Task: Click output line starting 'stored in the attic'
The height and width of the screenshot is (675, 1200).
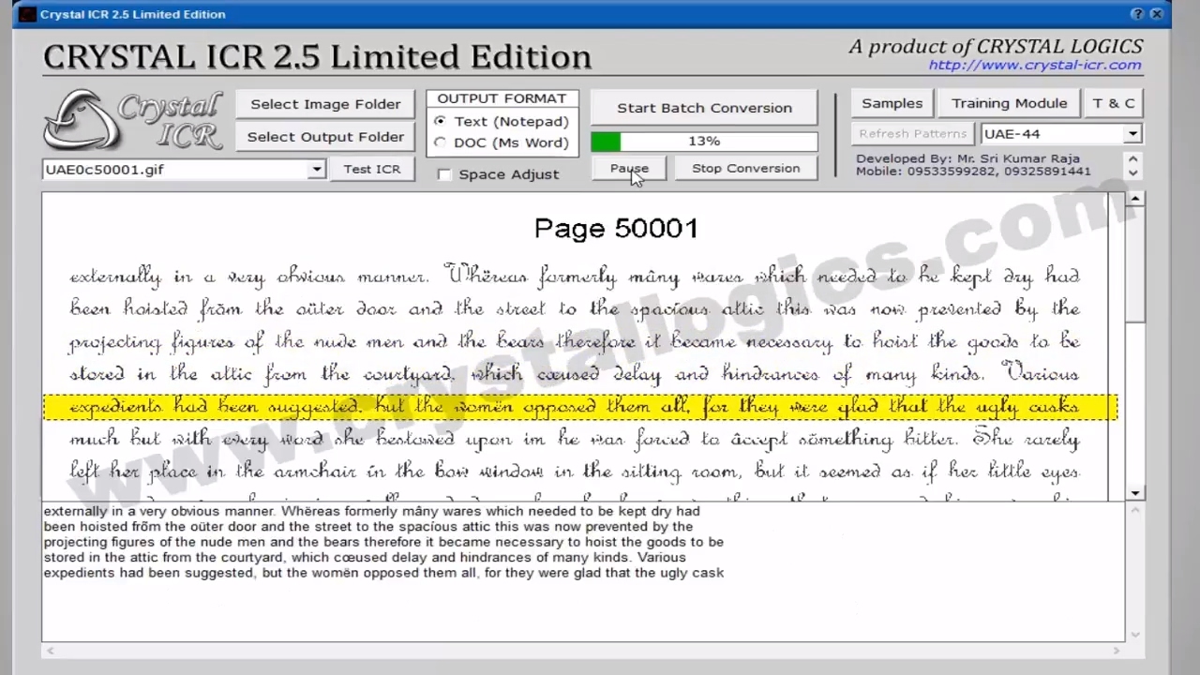Action: pyautogui.click(x=365, y=557)
